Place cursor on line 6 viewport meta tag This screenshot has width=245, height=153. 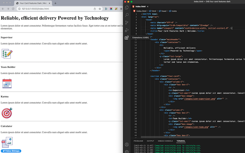pos(191,28)
